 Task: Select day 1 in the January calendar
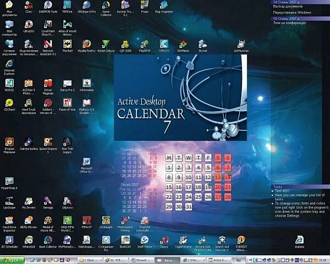click(169, 168)
